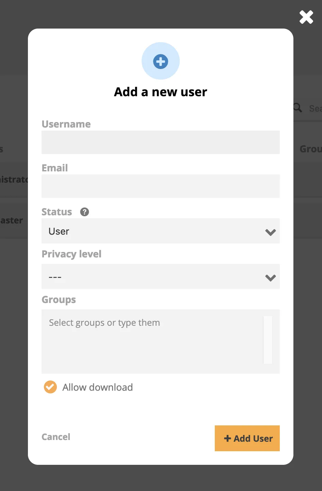Click the Search field behind the dialog
This screenshot has height=491, width=322.
313,108
